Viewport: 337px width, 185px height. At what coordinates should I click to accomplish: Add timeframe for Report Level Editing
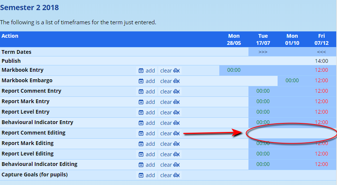(146, 154)
